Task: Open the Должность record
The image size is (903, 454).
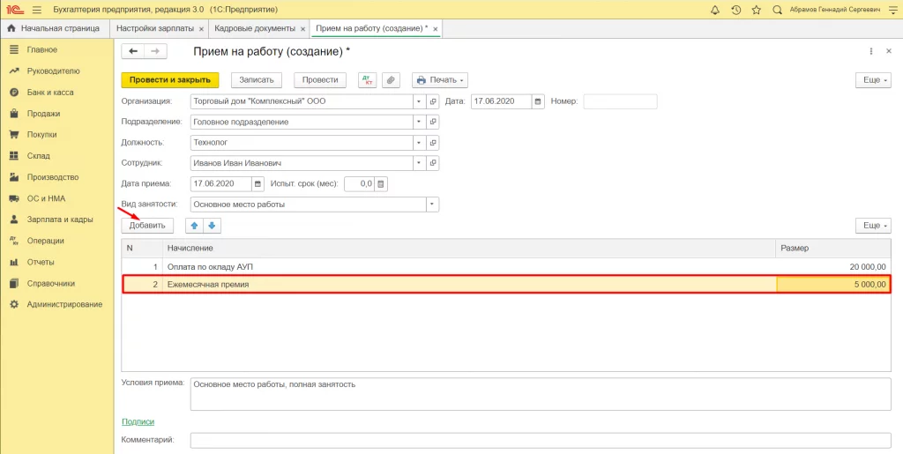Action: tap(432, 142)
